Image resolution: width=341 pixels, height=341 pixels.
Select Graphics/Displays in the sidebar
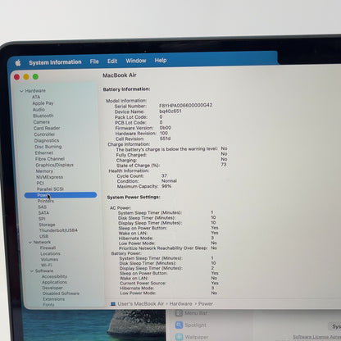pyautogui.click(x=54, y=165)
